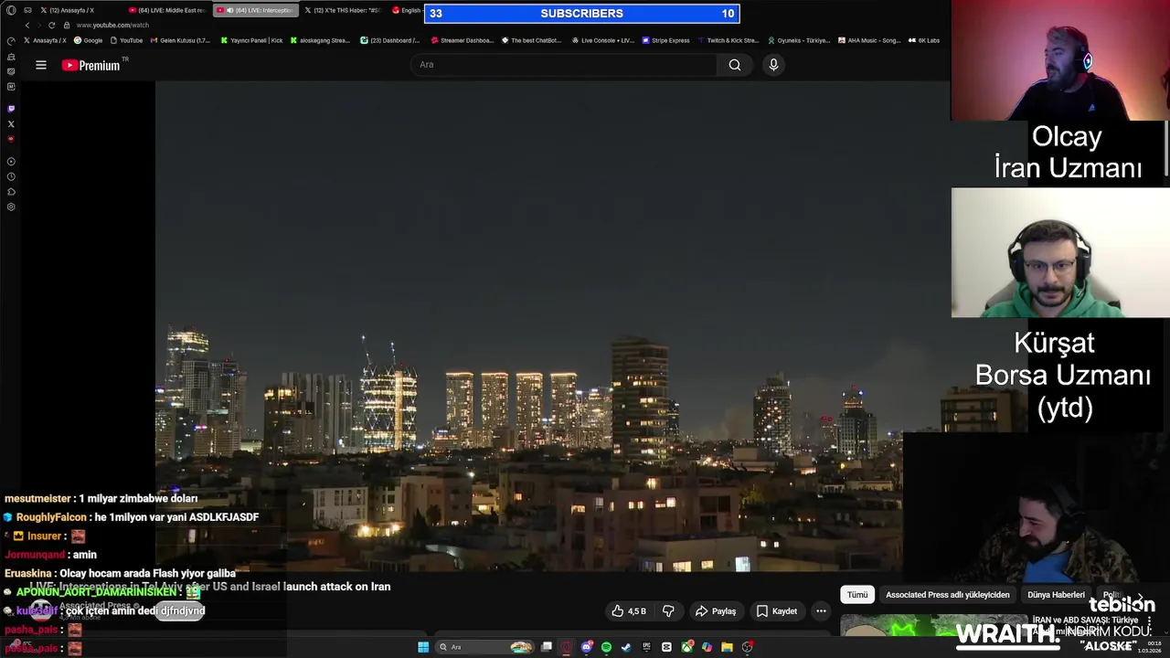This screenshot has height=658, width=1170.
Task: Open Spotify icon on taskbar
Action: (x=606, y=647)
